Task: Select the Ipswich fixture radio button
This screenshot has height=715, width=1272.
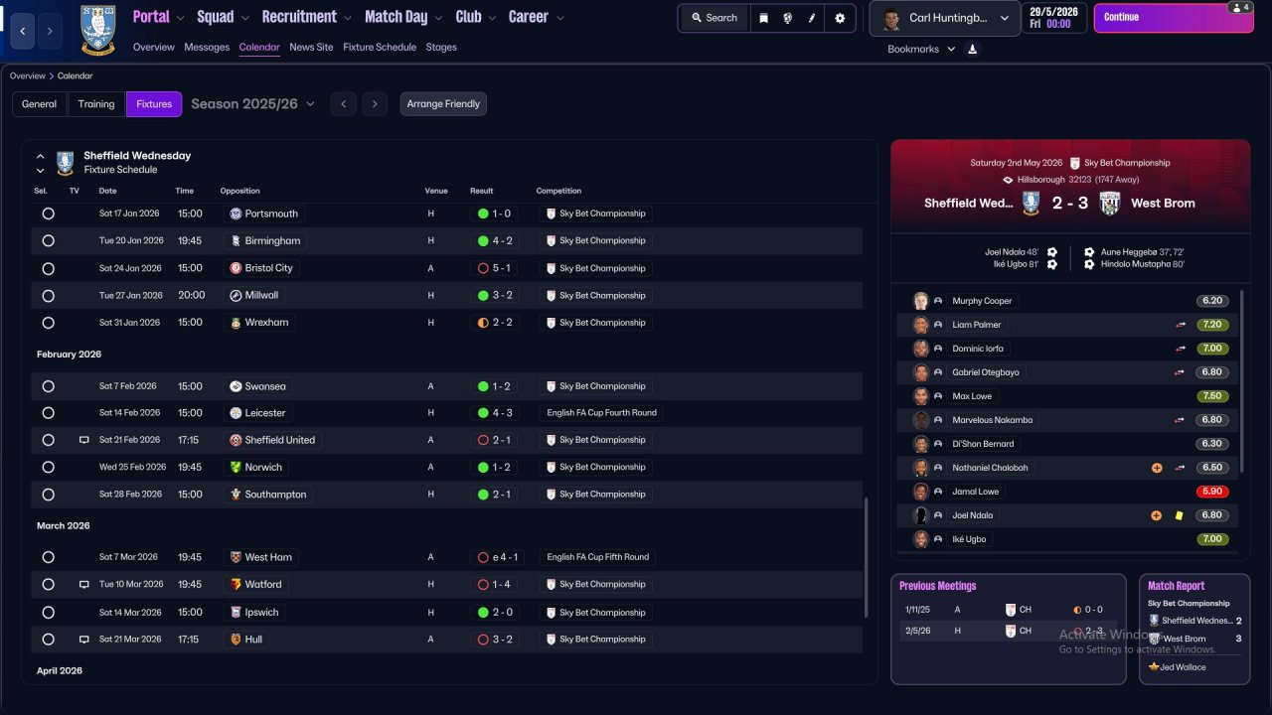Action: 48,613
